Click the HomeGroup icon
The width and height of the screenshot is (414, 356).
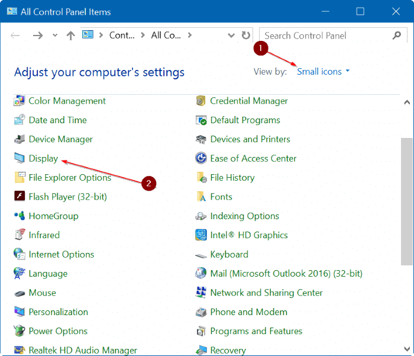20,216
